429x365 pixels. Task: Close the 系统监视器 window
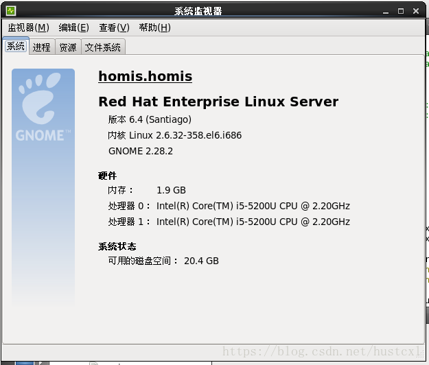[x=416, y=11]
